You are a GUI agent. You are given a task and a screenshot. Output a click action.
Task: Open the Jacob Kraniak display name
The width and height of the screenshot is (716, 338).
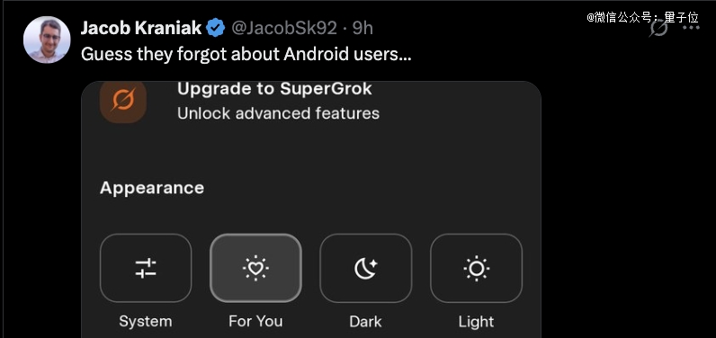(x=141, y=28)
